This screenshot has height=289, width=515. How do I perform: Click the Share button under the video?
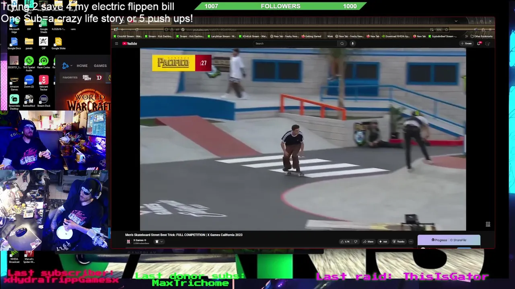[x=368, y=242]
